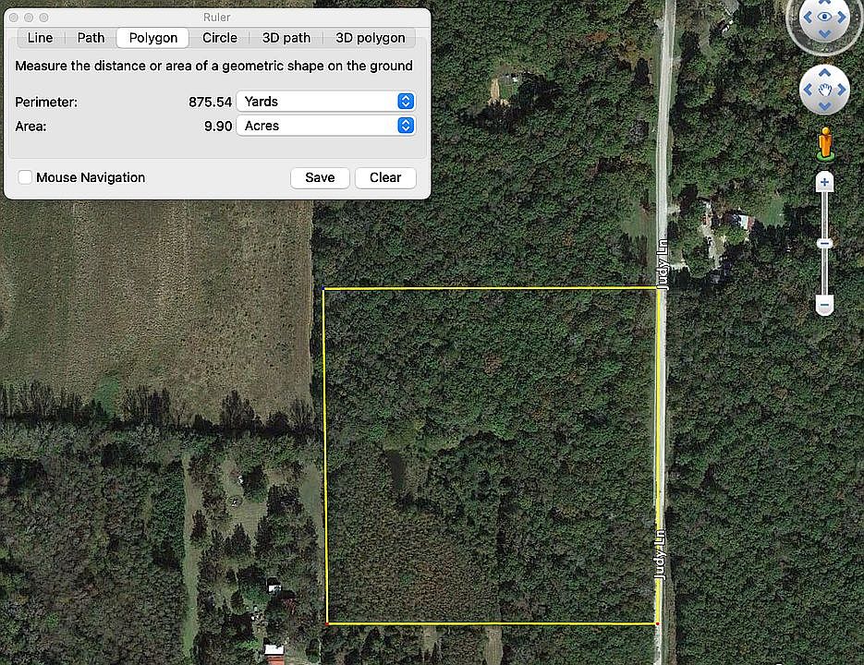The image size is (864, 665).
Task: Zoom out with the minus button
Action: (824, 305)
